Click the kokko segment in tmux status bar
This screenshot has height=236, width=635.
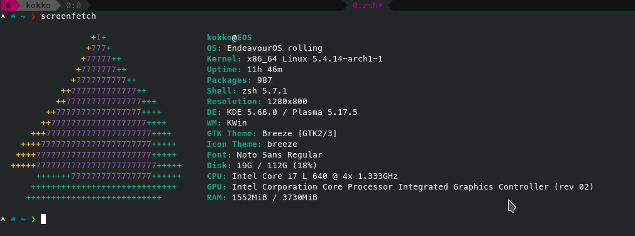pyautogui.click(x=38, y=5)
